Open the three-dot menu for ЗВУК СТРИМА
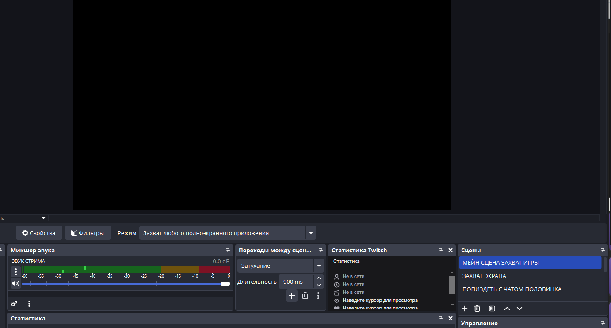This screenshot has width=611, height=328. [16, 271]
